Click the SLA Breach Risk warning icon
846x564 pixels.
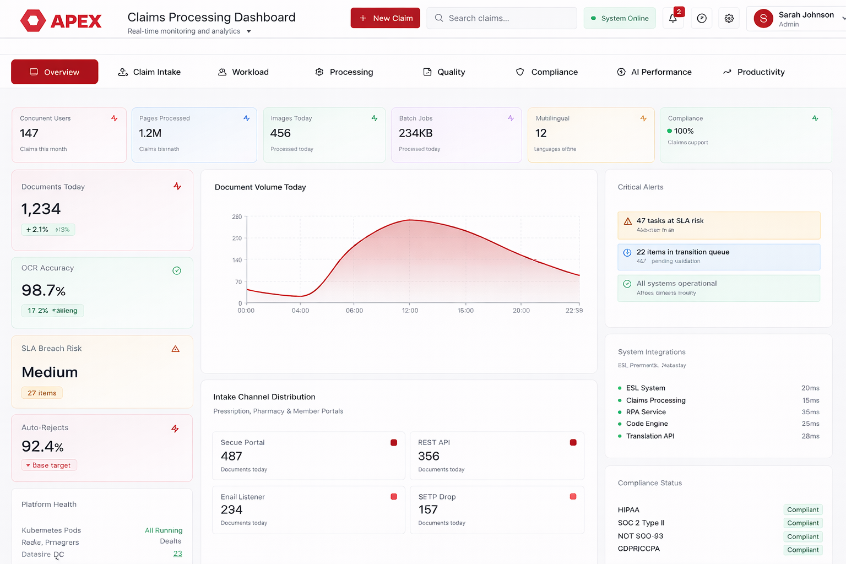175,349
